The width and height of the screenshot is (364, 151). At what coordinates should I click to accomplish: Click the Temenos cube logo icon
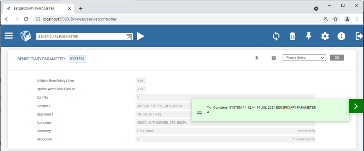pos(25,36)
